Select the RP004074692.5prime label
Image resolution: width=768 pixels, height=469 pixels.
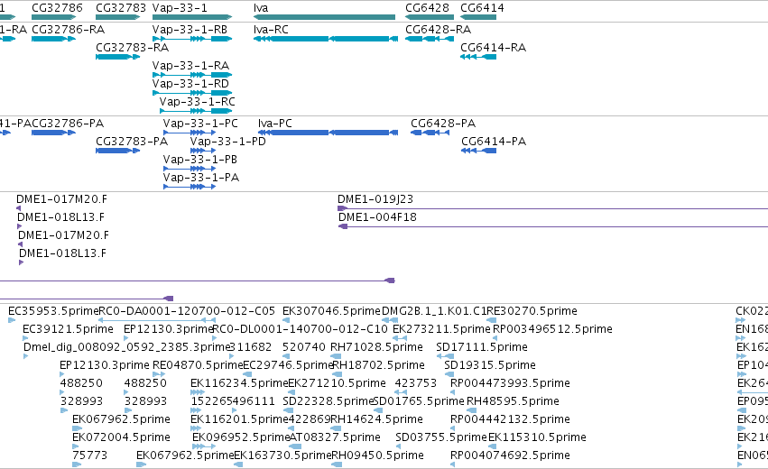pos(511,456)
